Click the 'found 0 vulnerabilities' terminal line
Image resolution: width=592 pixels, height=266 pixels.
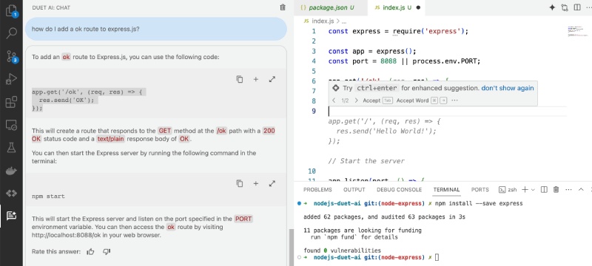tap(342, 250)
